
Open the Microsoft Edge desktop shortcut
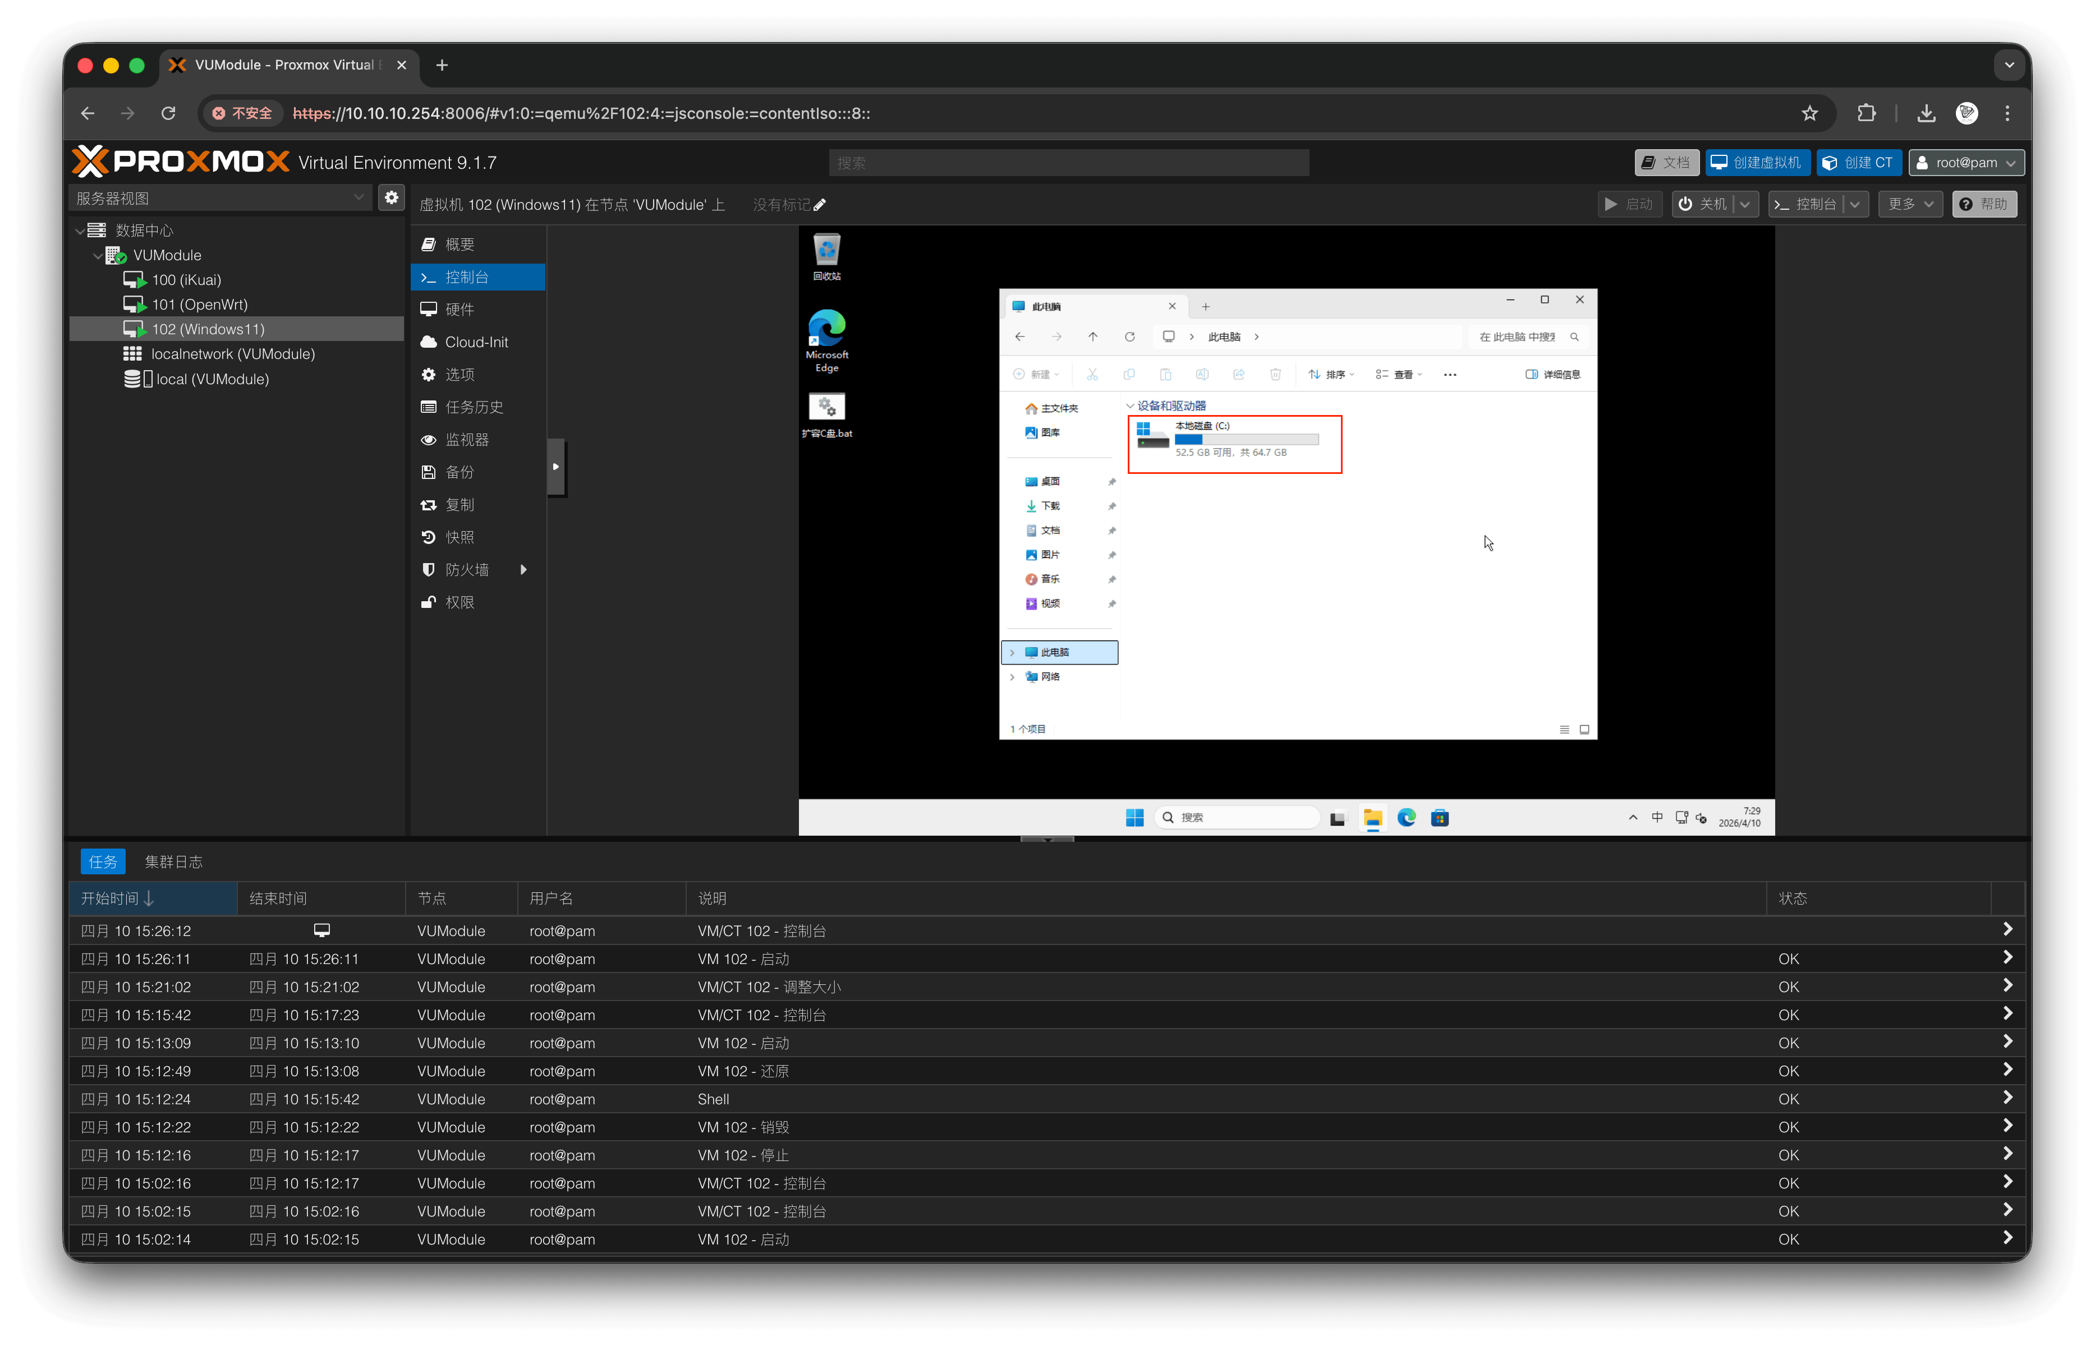(x=826, y=340)
